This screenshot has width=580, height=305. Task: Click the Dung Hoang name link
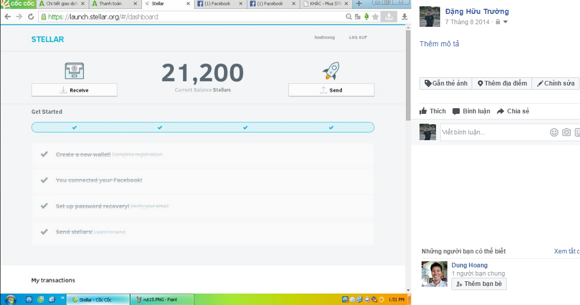pyautogui.click(x=470, y=265)
